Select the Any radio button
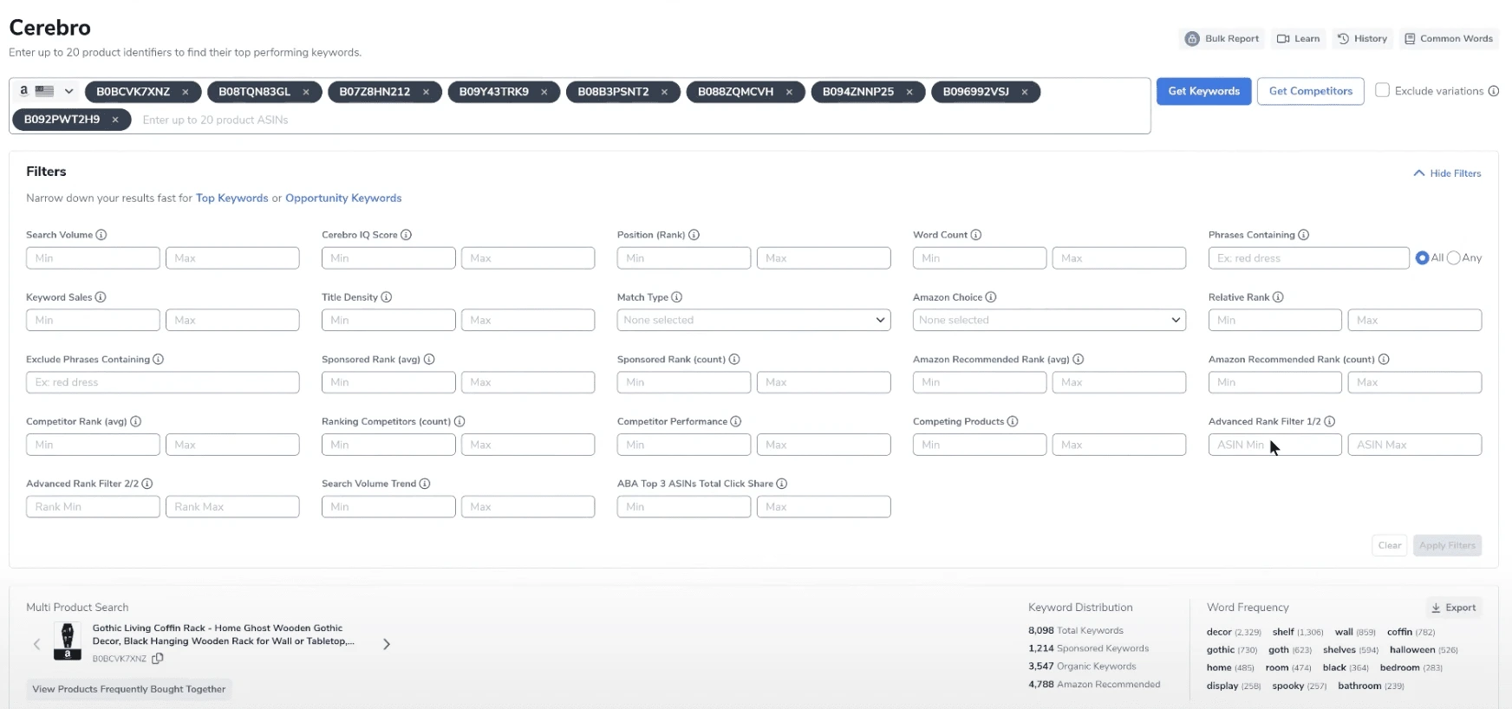The width and height of the screenshot is (1512, 709). pos(1454,257)
